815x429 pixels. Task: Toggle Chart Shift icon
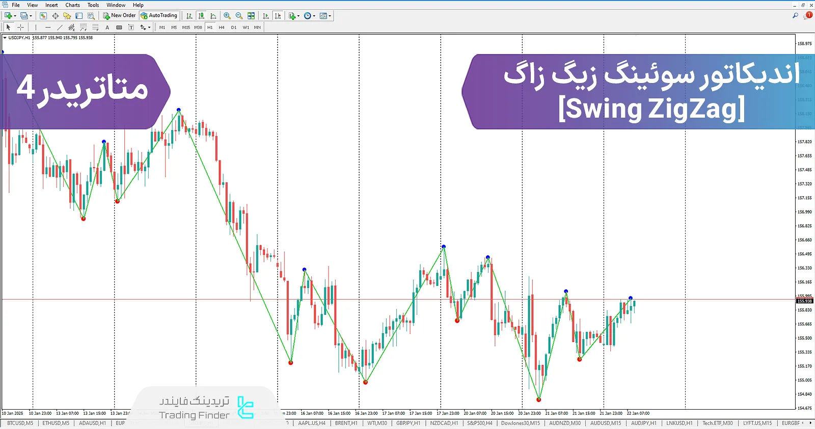tap(278, 16)
